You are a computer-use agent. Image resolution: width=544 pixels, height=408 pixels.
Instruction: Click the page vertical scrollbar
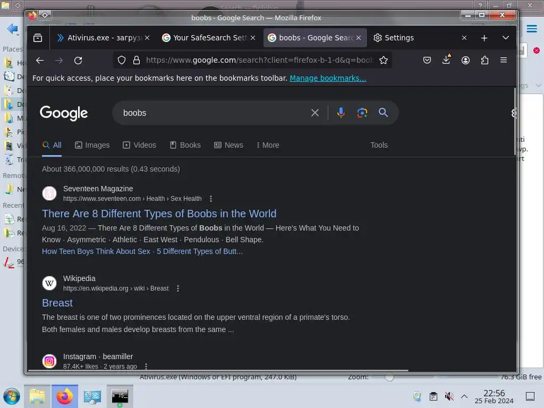(x=514, y=122)
